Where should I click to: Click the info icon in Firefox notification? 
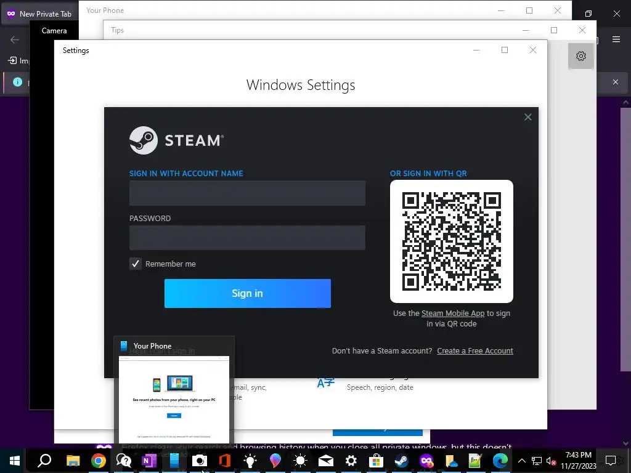click(17, 82)
